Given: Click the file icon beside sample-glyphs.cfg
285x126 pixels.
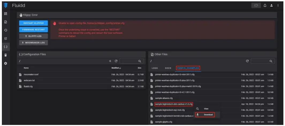Looking at the screenshot, I should coord(151,122).
